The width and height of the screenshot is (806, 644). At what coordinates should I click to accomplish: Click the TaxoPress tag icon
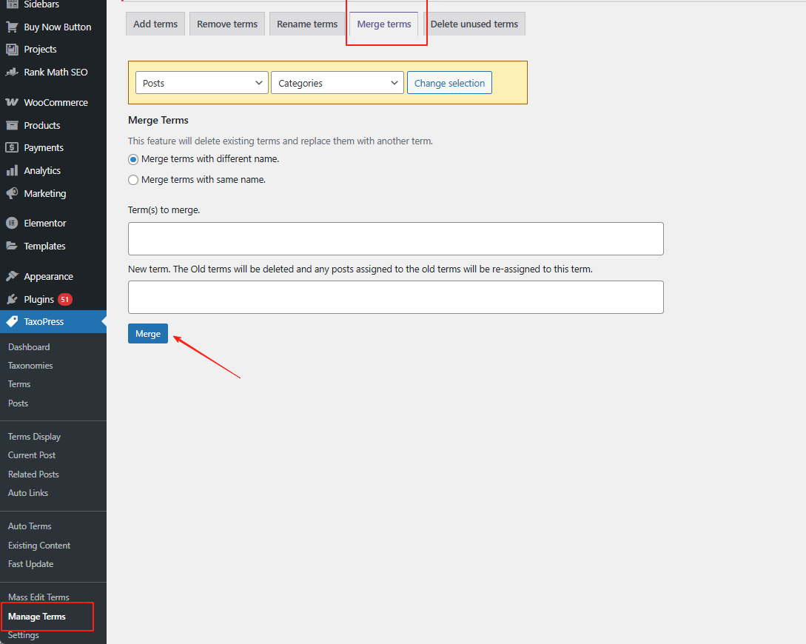(x=12, y=321)
